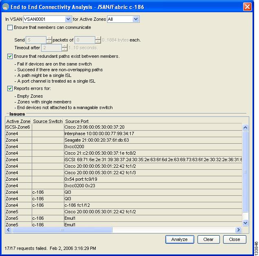259x256 pixels.
Task: Click the horizontal scrollbar left arrow
Action: [x=9, y=230]
